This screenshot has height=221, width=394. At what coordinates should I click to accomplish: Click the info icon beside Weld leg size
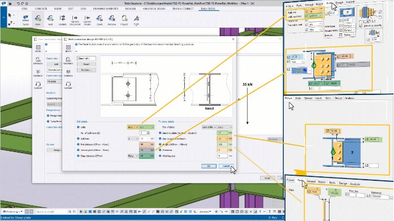point(160,156)
